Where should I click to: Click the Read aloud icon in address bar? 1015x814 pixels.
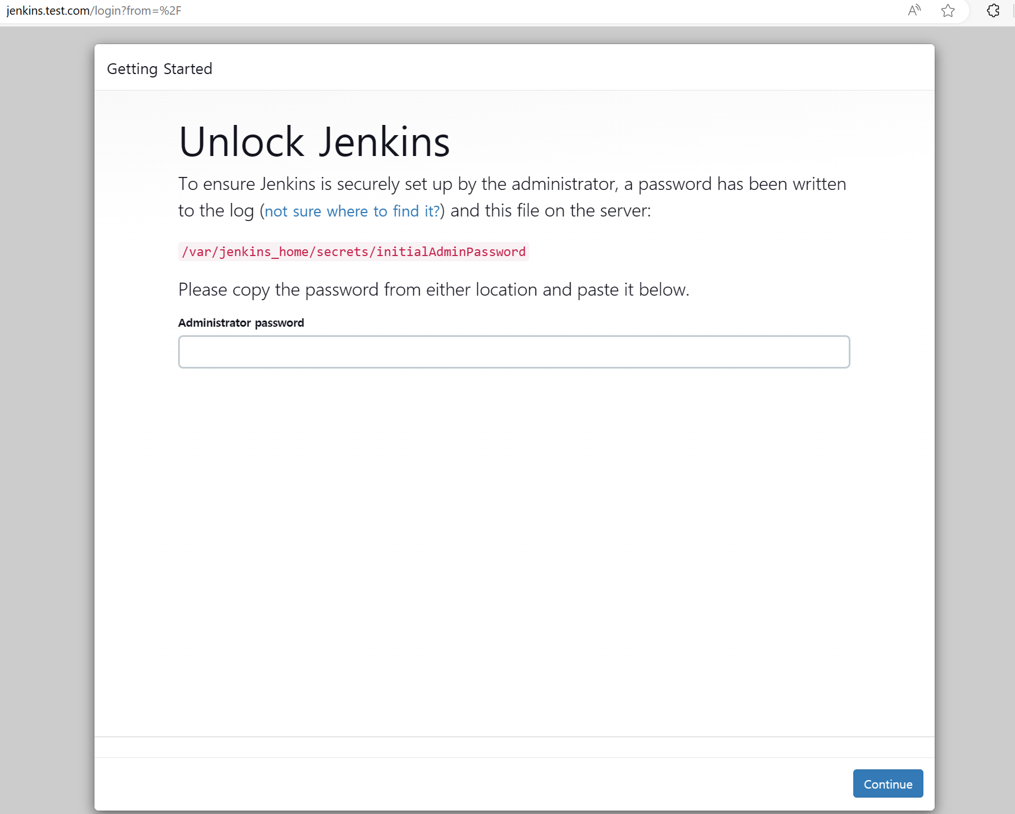click(x=914, y=10)
